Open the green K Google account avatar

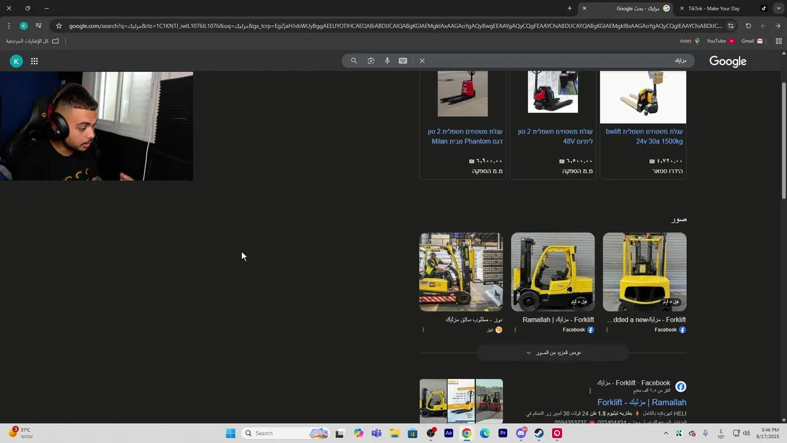(17, 61)
